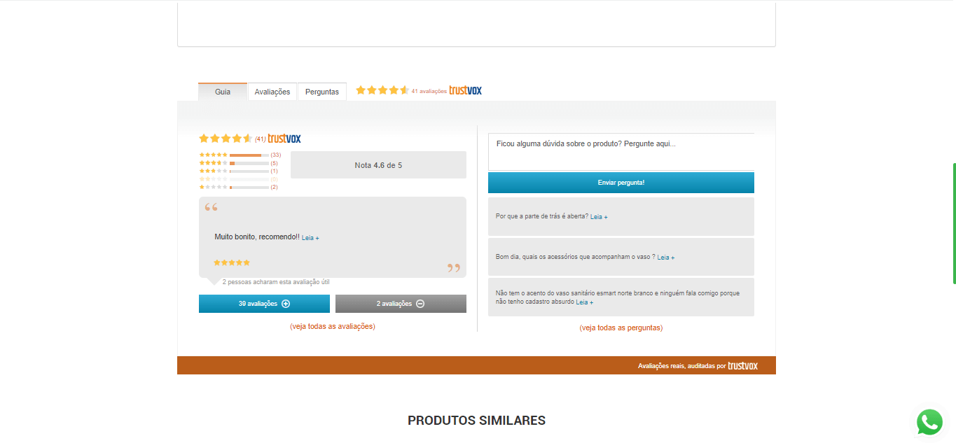Click the Trustvox logo beside the tabs
The height and width of the screenshot is (443, 956).
[465, 90]
